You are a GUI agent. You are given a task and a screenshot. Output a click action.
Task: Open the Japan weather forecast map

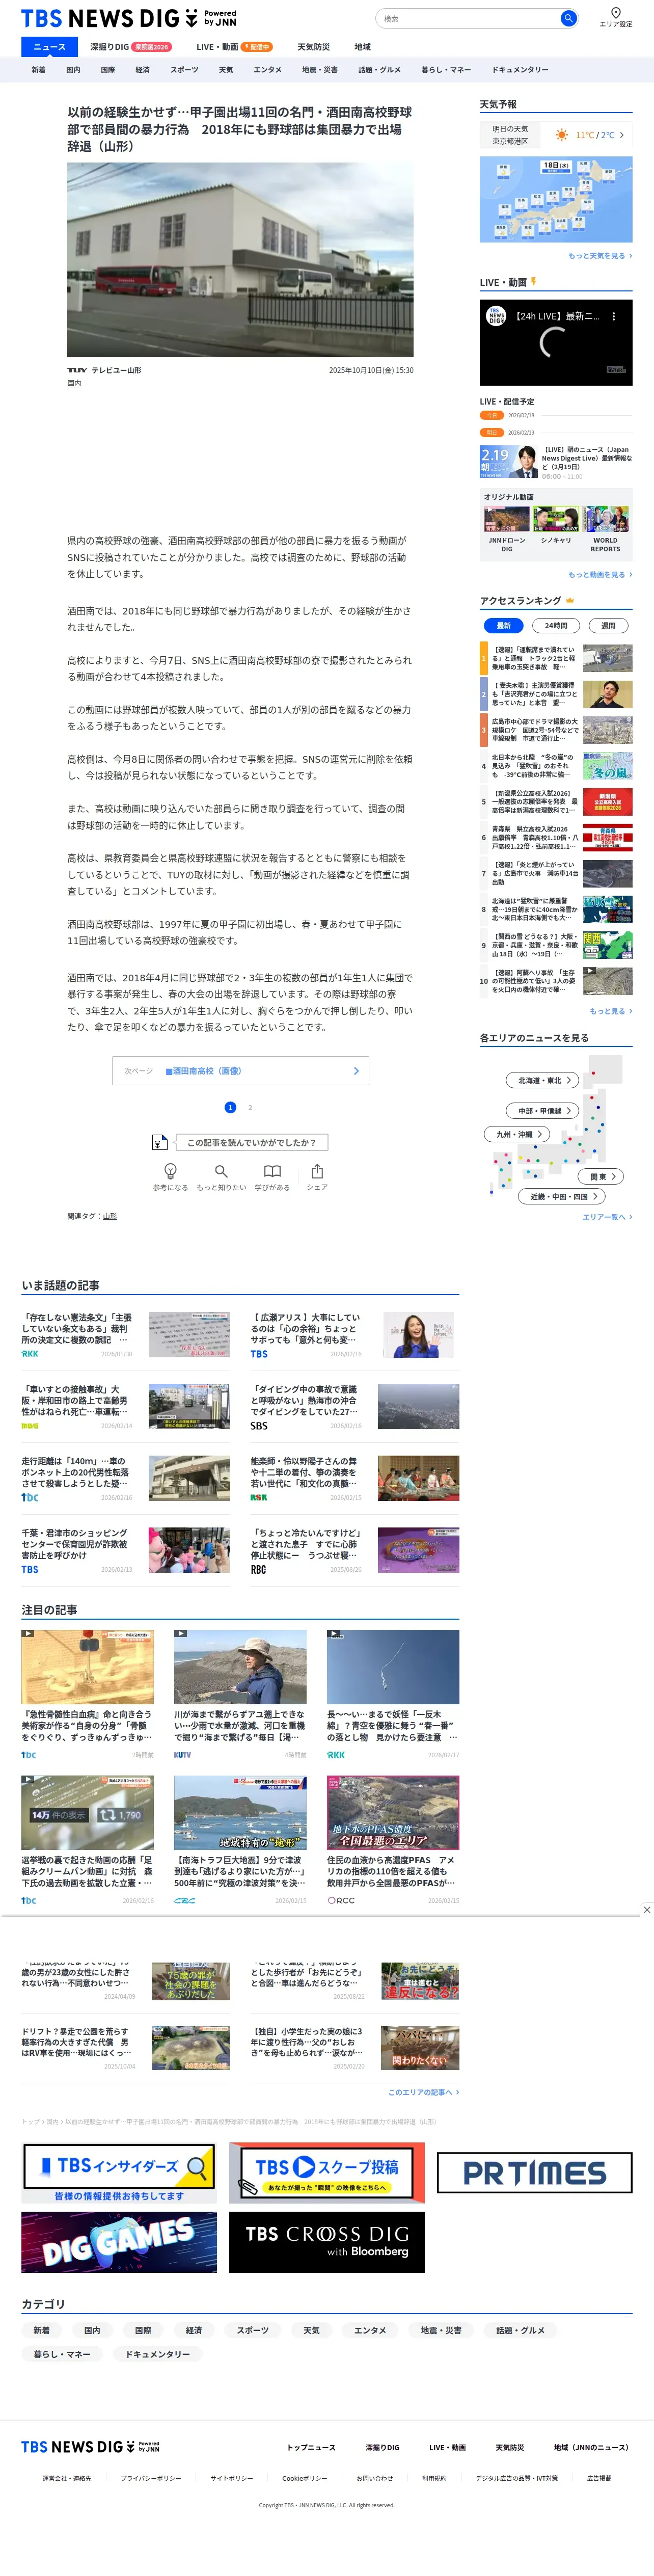click(x=556, y=199)
